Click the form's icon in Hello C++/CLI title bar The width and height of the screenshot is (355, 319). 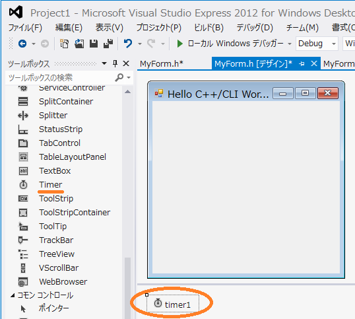point(159,93)
